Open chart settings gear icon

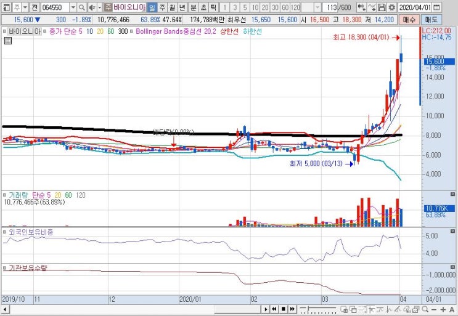point(391,7)
